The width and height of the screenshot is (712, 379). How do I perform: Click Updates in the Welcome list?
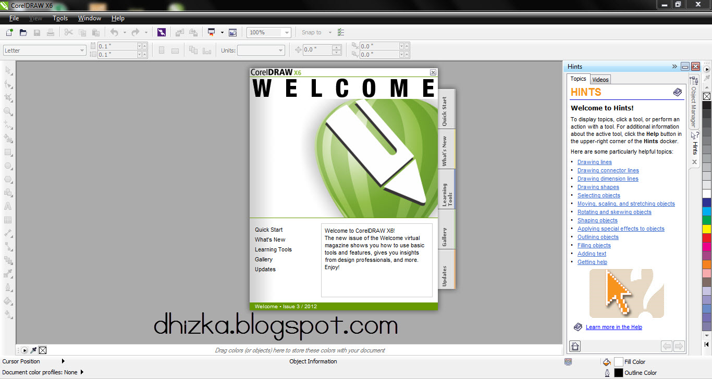click(265, 269)
